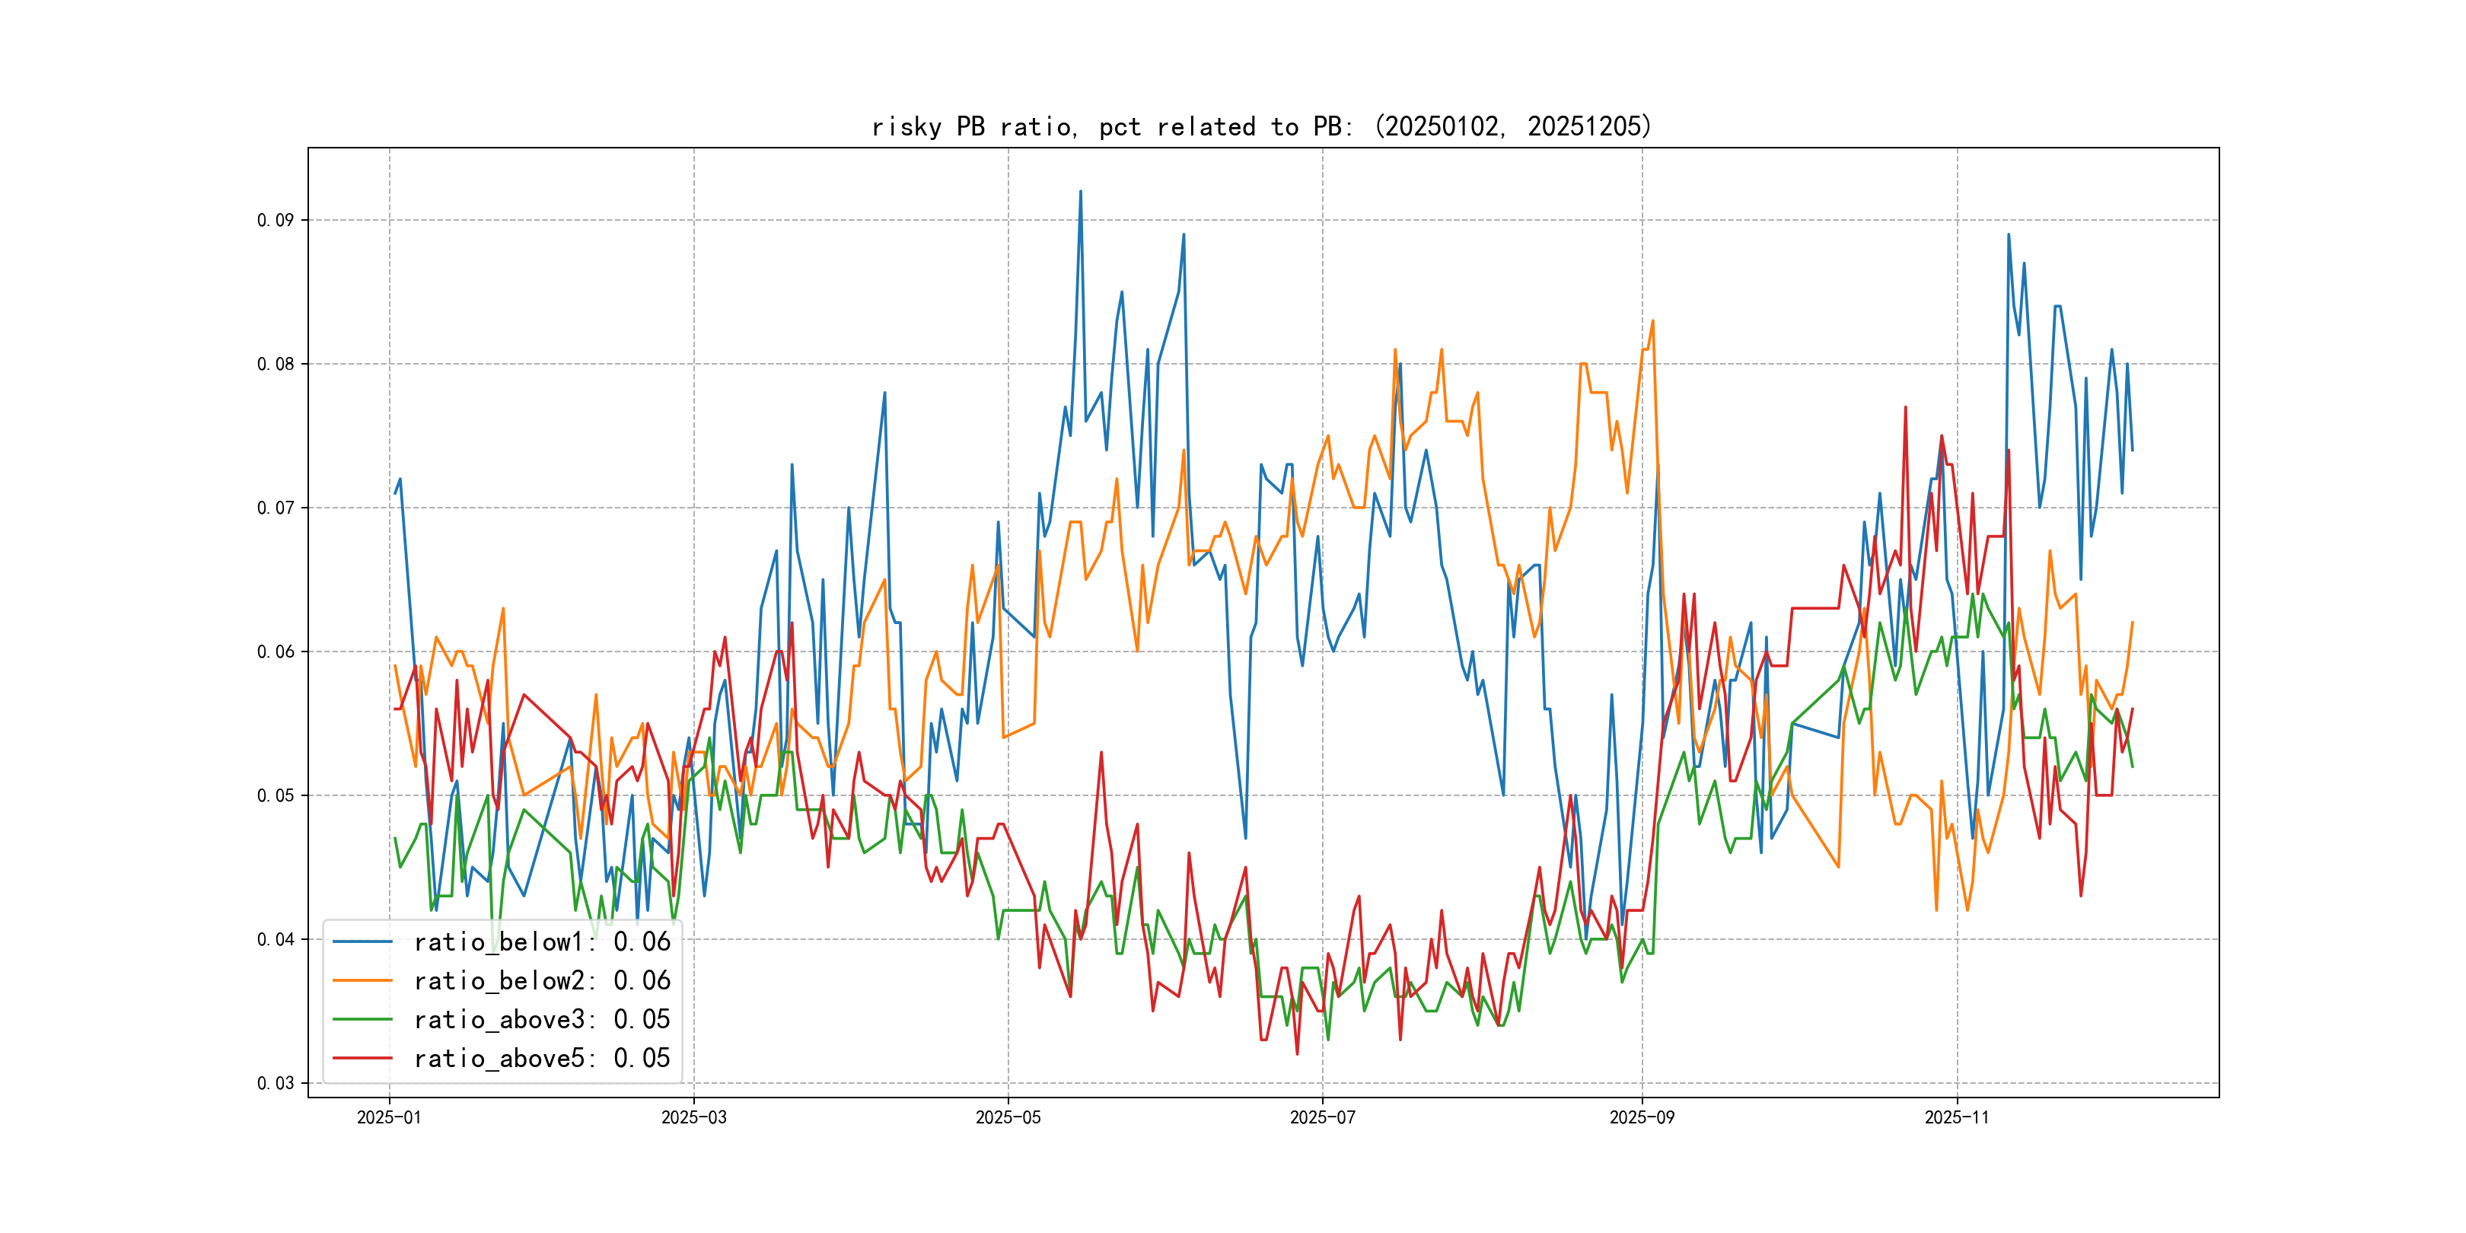Click the 2025-01 x-axis tick label
This screenshot has height=1233, width=2466.
pyautogui.click(x=389, y=1118)
